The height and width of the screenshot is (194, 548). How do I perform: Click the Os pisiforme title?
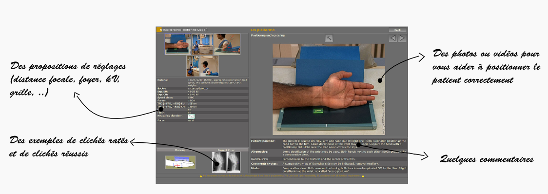tap(263, 30)
